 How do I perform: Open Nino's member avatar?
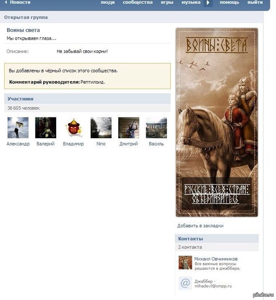[101, 128]
